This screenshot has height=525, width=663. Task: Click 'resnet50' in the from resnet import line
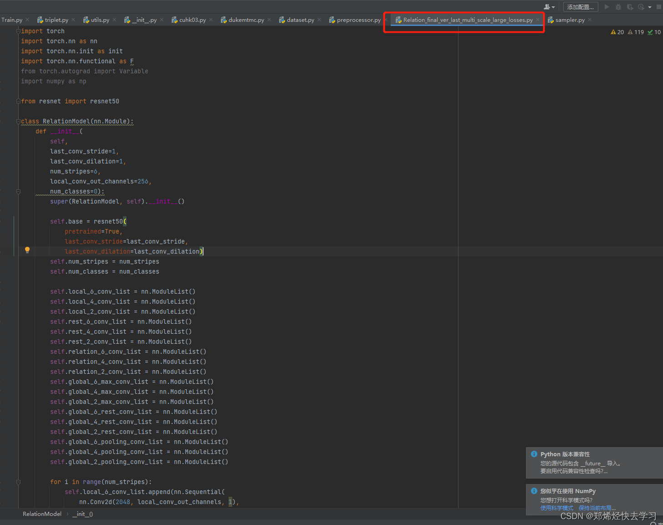pyautogui.click(x=105, y=101)
